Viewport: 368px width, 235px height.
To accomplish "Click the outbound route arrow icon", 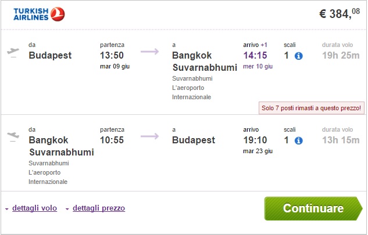I will pos(149,52).
